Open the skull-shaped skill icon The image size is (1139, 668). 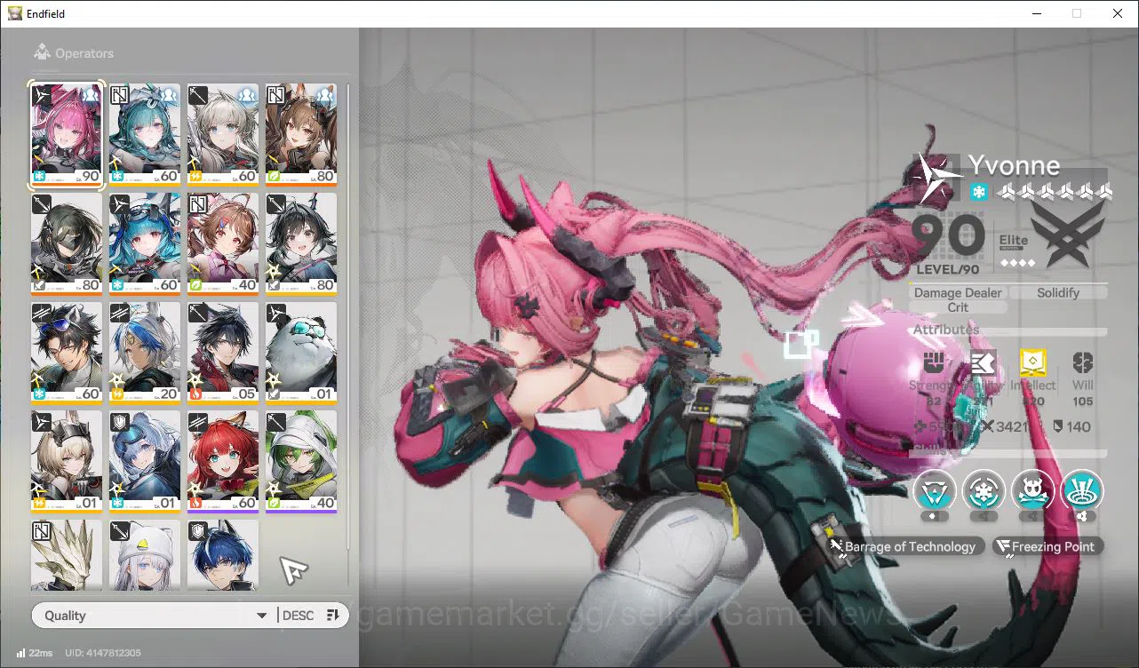pyautogui.click(x=1032, y=490)
